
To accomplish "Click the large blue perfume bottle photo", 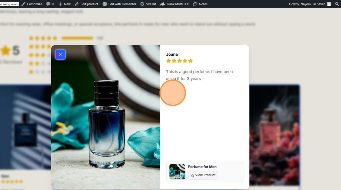I will coord(106,117).
